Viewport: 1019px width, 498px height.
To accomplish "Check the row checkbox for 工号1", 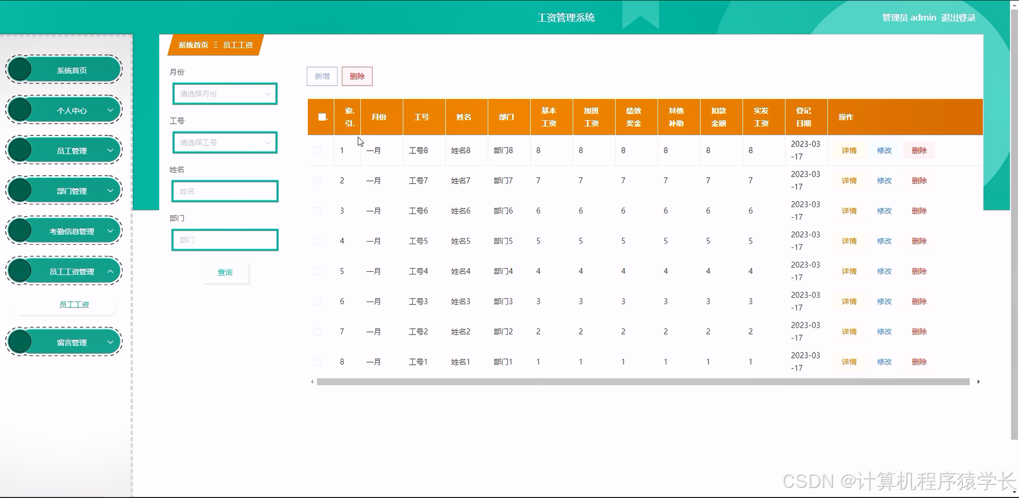I will [x=317, y=362].
